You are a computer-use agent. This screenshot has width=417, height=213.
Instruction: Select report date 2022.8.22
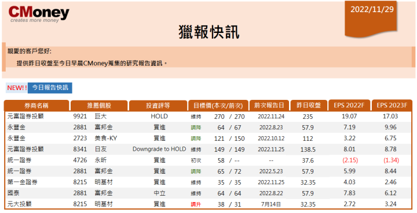271,193
